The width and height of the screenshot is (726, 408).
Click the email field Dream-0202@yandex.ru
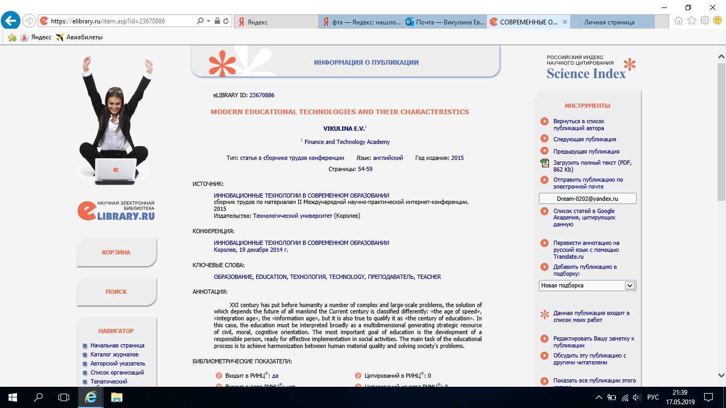(587, 198)
